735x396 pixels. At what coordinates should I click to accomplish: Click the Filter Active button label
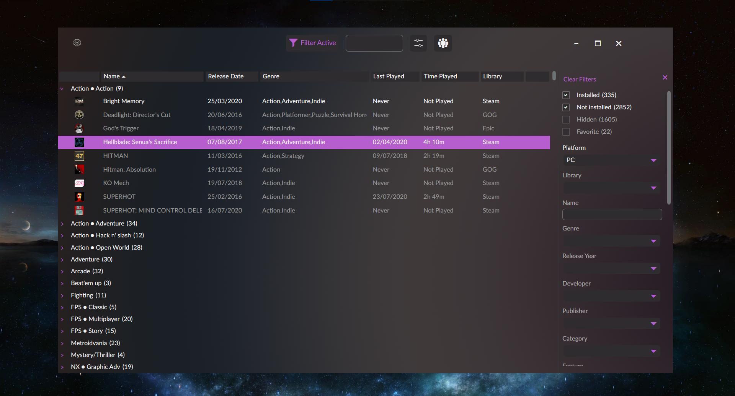(x=318, y=43)
